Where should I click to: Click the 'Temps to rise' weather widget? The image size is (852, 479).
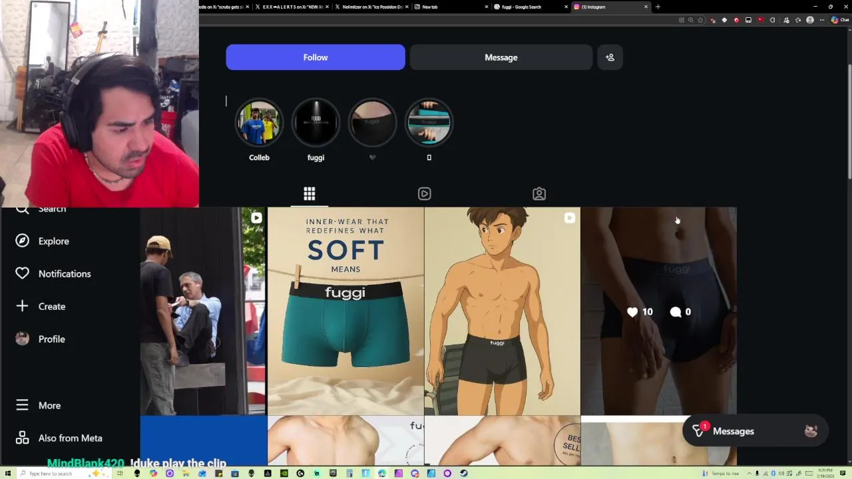721,473
